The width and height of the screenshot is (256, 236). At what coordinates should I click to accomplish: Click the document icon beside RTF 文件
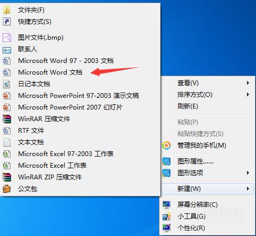(7, 131)
